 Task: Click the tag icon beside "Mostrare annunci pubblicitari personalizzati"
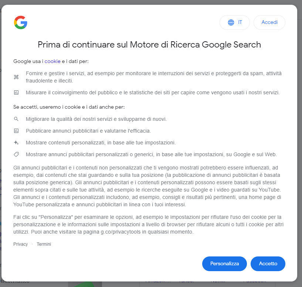click(x=16, y=154)
